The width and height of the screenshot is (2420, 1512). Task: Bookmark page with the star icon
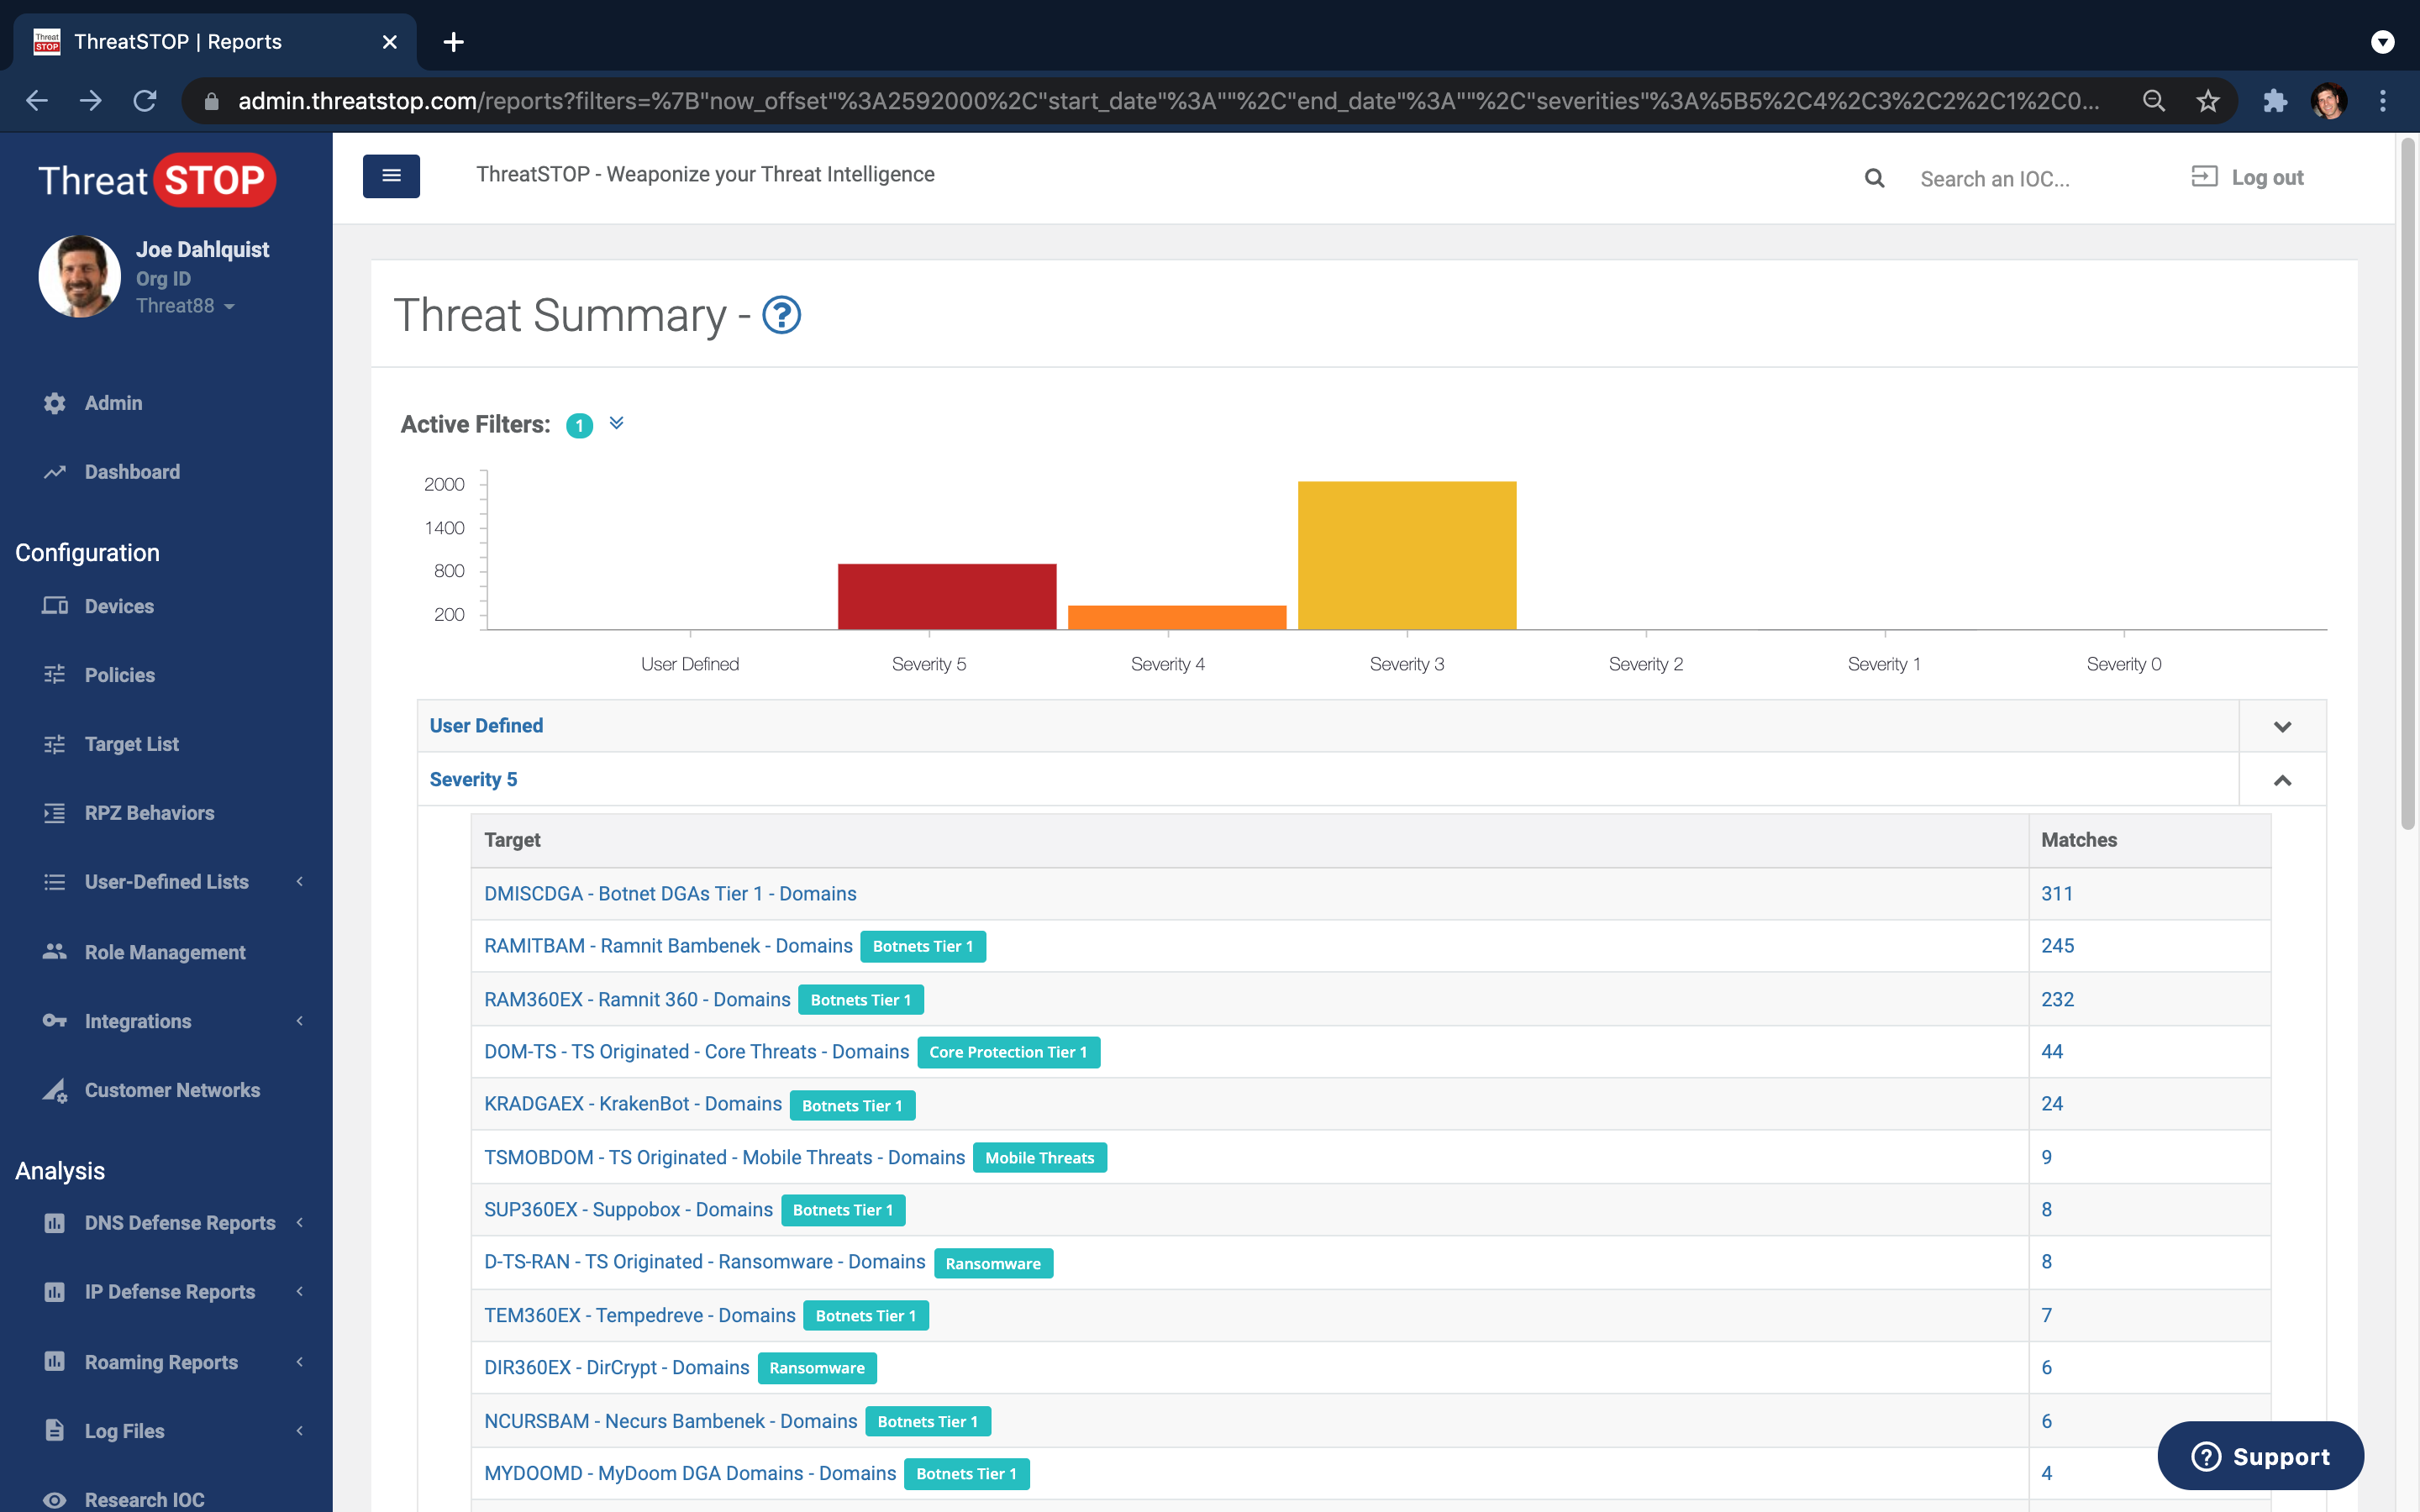pos(2207,101)
